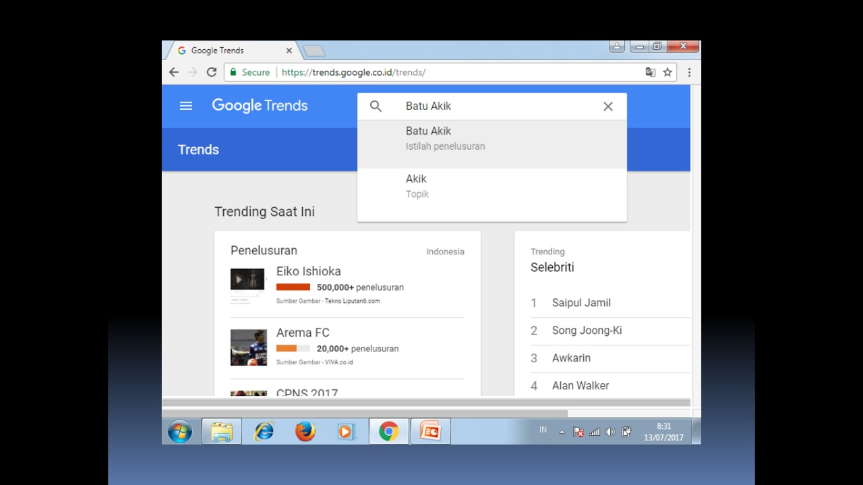Go back with the browser back arrow

[174, 72]
